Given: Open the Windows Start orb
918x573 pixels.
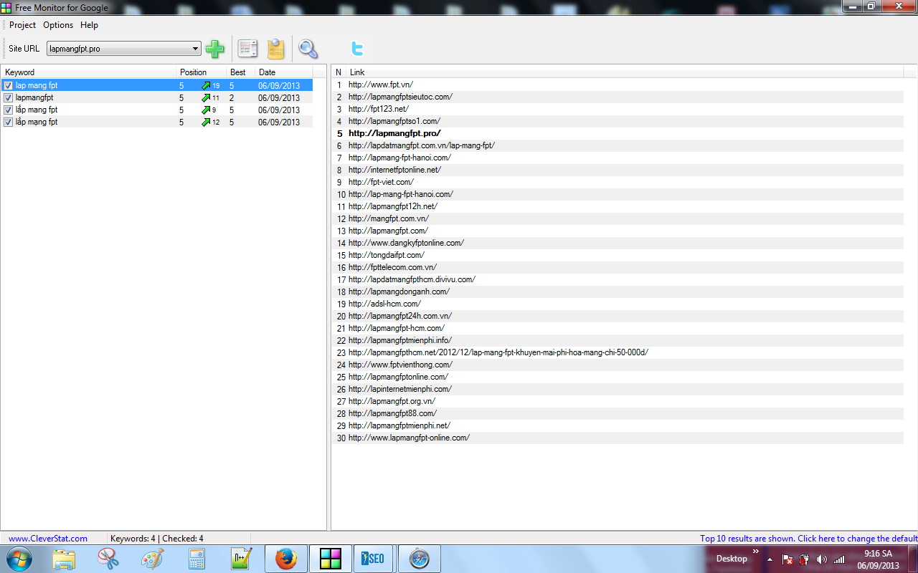Looking at the screenshot, I should point(19,559).
